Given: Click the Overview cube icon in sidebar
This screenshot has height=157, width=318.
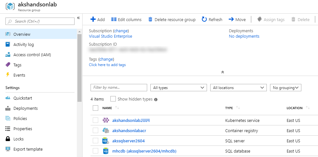Looking at the screenshot, I should [x=8, y=34].
